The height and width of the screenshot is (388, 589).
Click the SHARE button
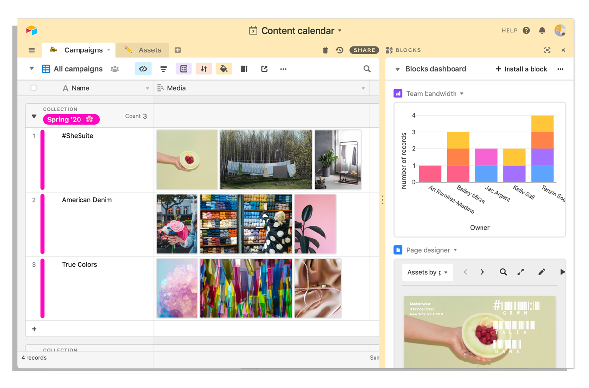pyautogui.click(x=365, y=50)
